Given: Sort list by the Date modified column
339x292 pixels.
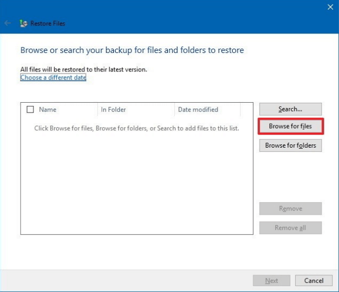Looking at the screenshot, I should 205,109.
